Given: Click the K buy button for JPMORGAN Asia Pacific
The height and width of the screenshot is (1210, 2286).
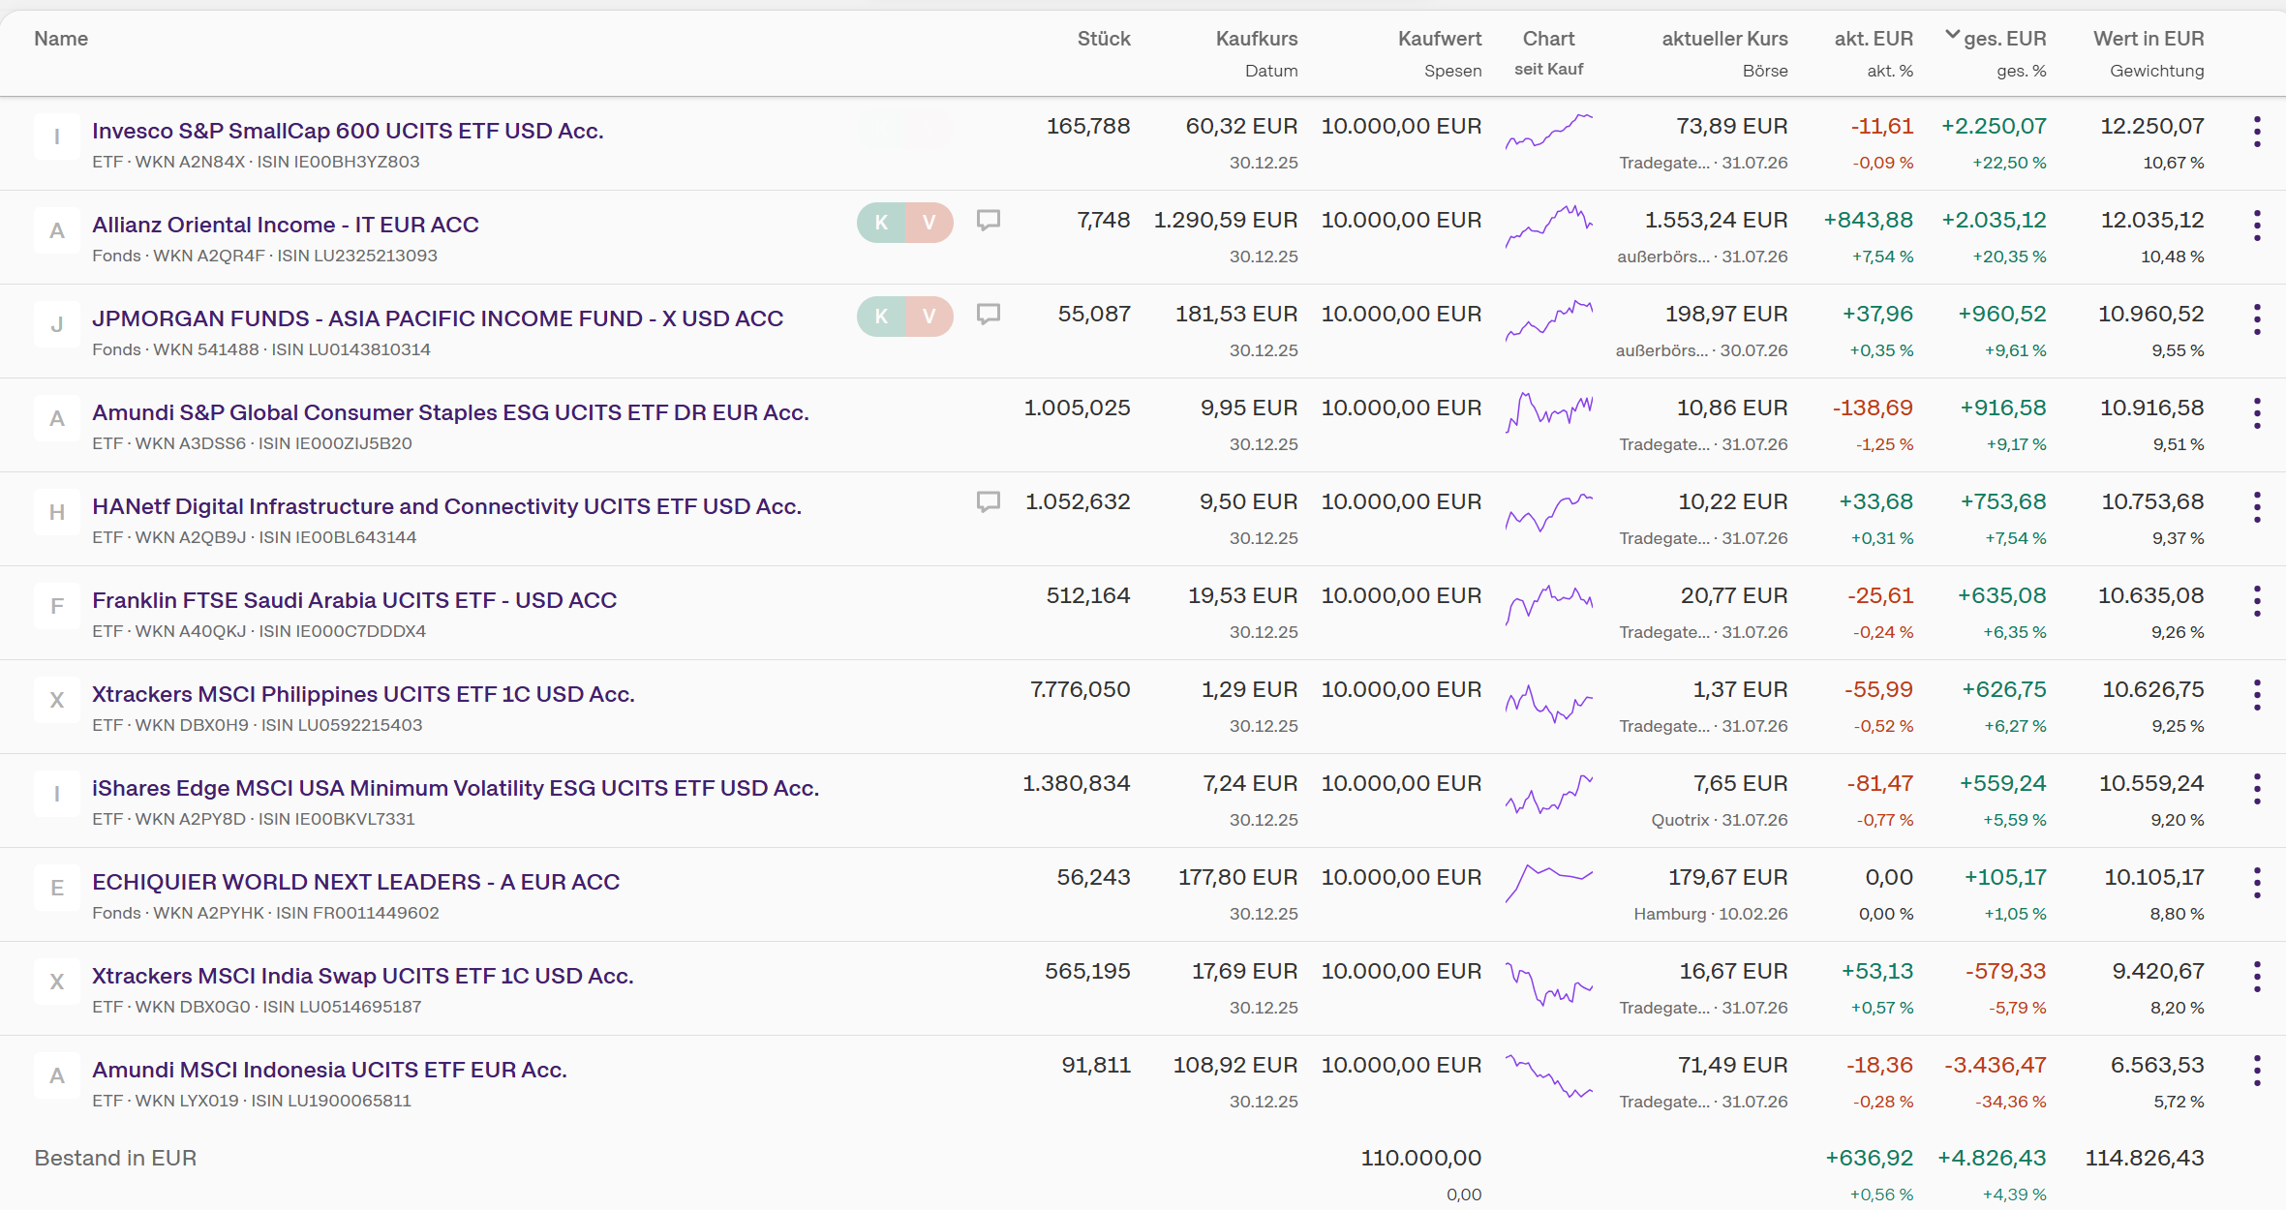Looking at the screenshot, I should tap(881, 317).
